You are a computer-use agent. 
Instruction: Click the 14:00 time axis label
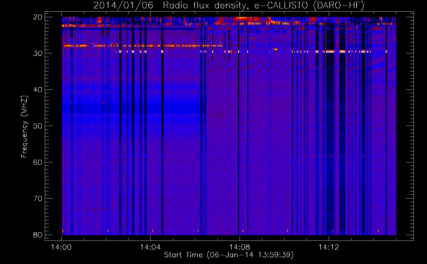[x=61, y=247]
